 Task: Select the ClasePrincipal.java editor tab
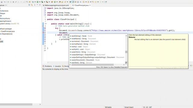click(x=81, y=5)
